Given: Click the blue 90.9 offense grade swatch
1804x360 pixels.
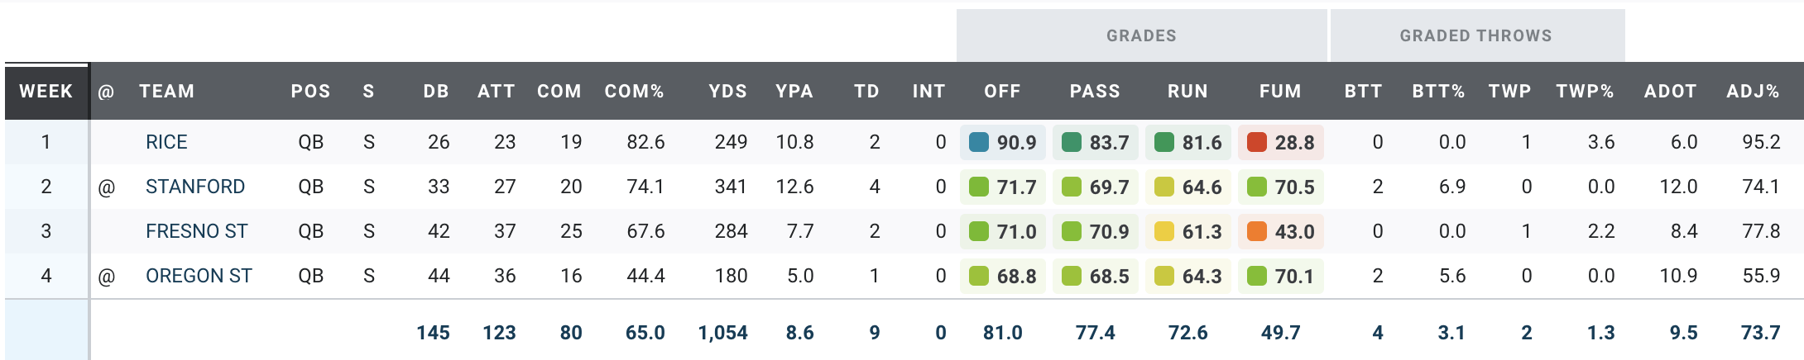Looking at the screenshot, I should [979, 142].
